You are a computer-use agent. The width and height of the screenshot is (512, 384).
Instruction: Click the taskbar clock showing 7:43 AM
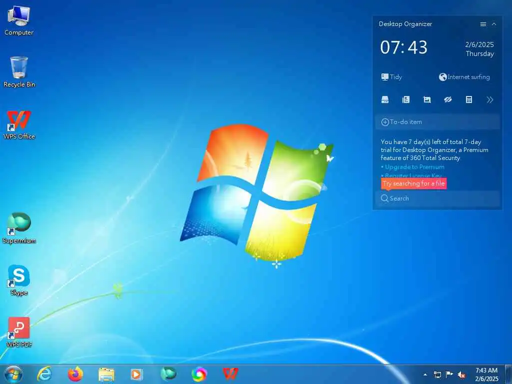pyautogui.click(x=486, y=374)
